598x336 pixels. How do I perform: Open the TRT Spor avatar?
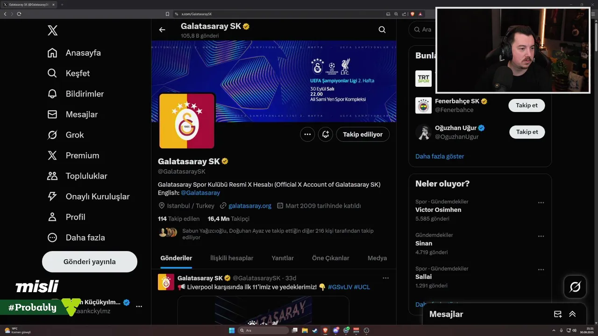click(x=424, y=78)
